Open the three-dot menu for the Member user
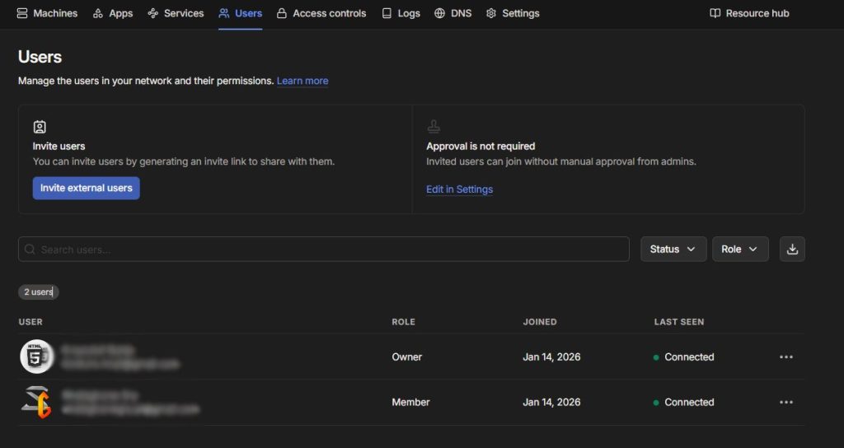This screenshot has width=844, height=448. (x=785, y=403)
